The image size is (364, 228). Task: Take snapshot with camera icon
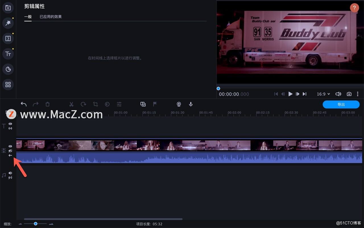tap(349, 94)
